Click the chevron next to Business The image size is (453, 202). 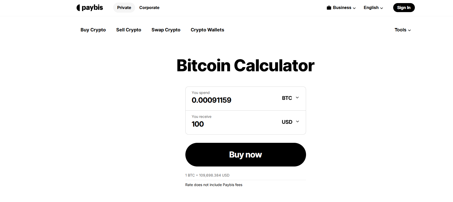(354, 8)
